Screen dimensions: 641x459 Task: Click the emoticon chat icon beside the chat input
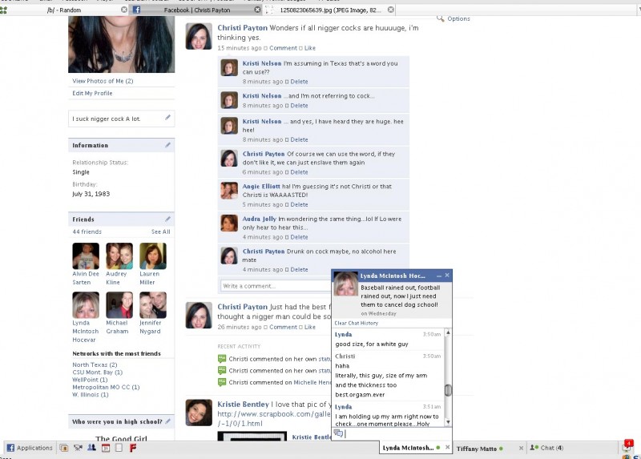click(338, 433)
